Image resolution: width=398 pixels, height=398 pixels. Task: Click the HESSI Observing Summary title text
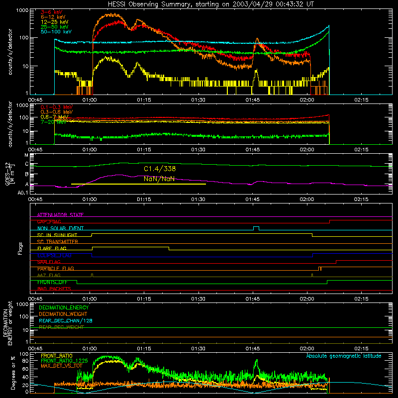pos(210,4)
